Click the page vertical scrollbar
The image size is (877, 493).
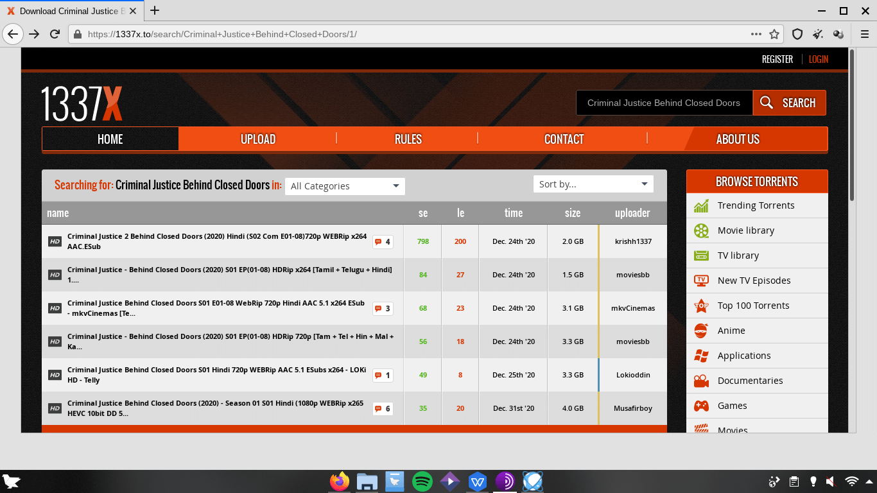pos(852,125)
